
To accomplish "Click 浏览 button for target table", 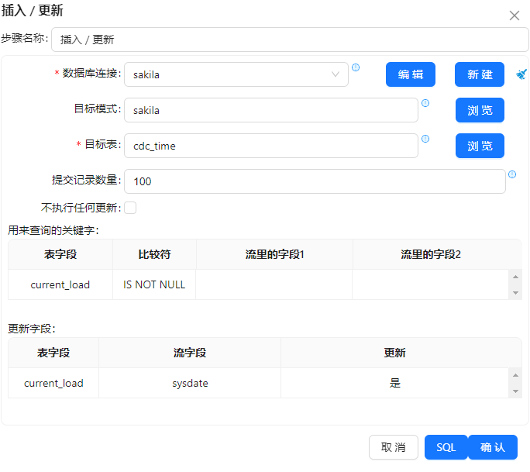I will (480, 146).
